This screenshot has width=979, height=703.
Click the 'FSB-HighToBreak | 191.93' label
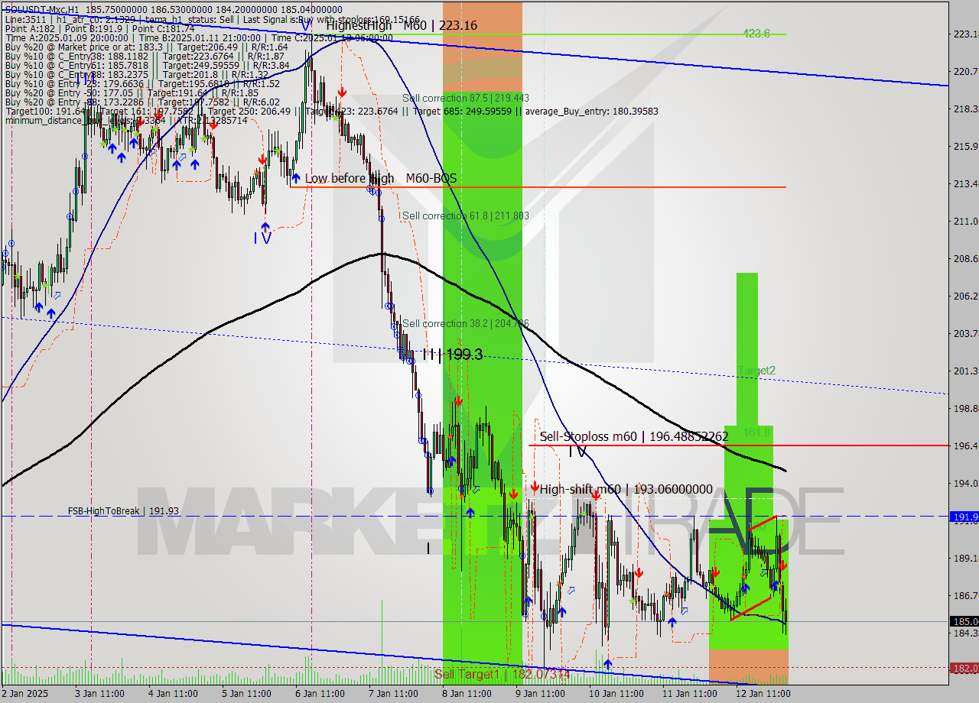pyautogui.click(x=123, y=511)
